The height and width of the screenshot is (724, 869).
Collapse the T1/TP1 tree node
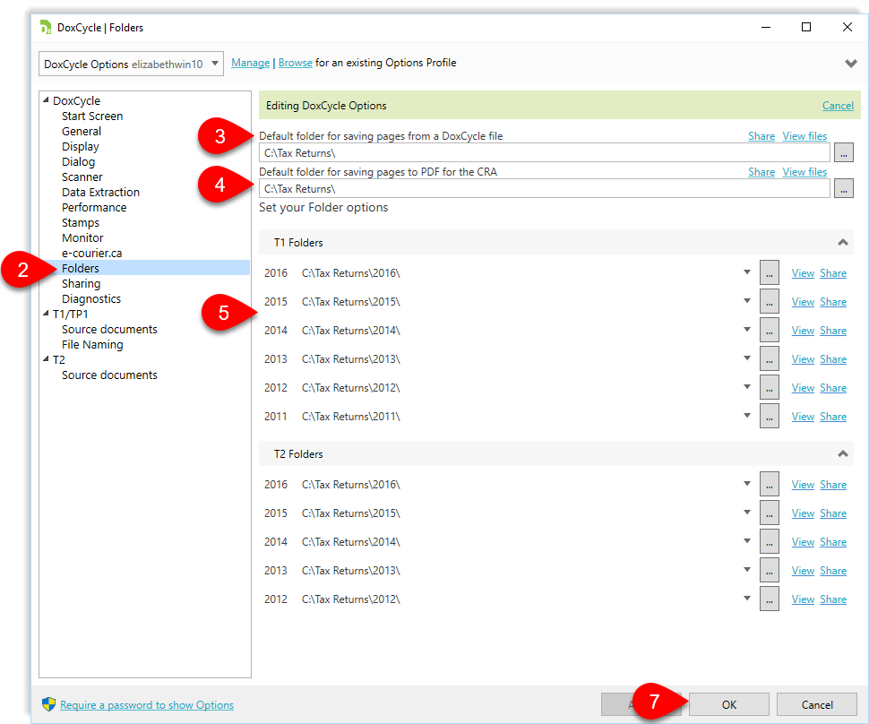click(46, 314)
